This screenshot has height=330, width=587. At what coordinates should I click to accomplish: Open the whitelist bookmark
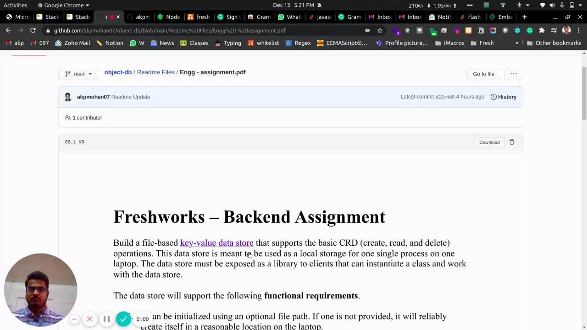click(x=263, y=43)
